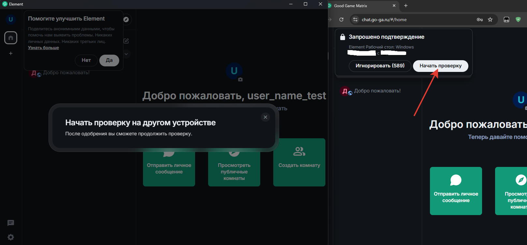The height and width of the screenshot is (245, 527).
Task: Create a new space with the plus icon
Action: [11, 53]
